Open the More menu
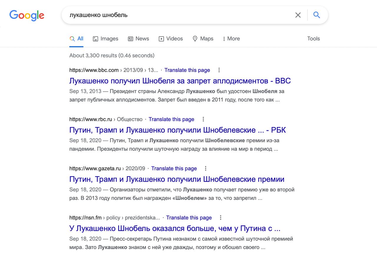The image size is (377, 256). [x=231, y=39]
